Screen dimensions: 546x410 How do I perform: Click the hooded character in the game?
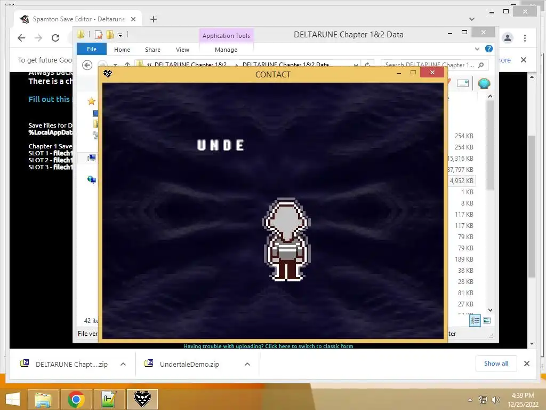point(286,240)
